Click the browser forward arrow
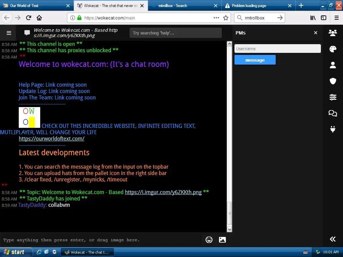This screenshot has height=257, width=343. (x=18, y=18)
